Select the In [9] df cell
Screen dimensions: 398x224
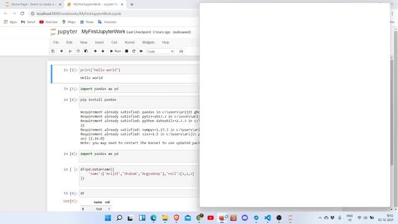pos(139,194)
